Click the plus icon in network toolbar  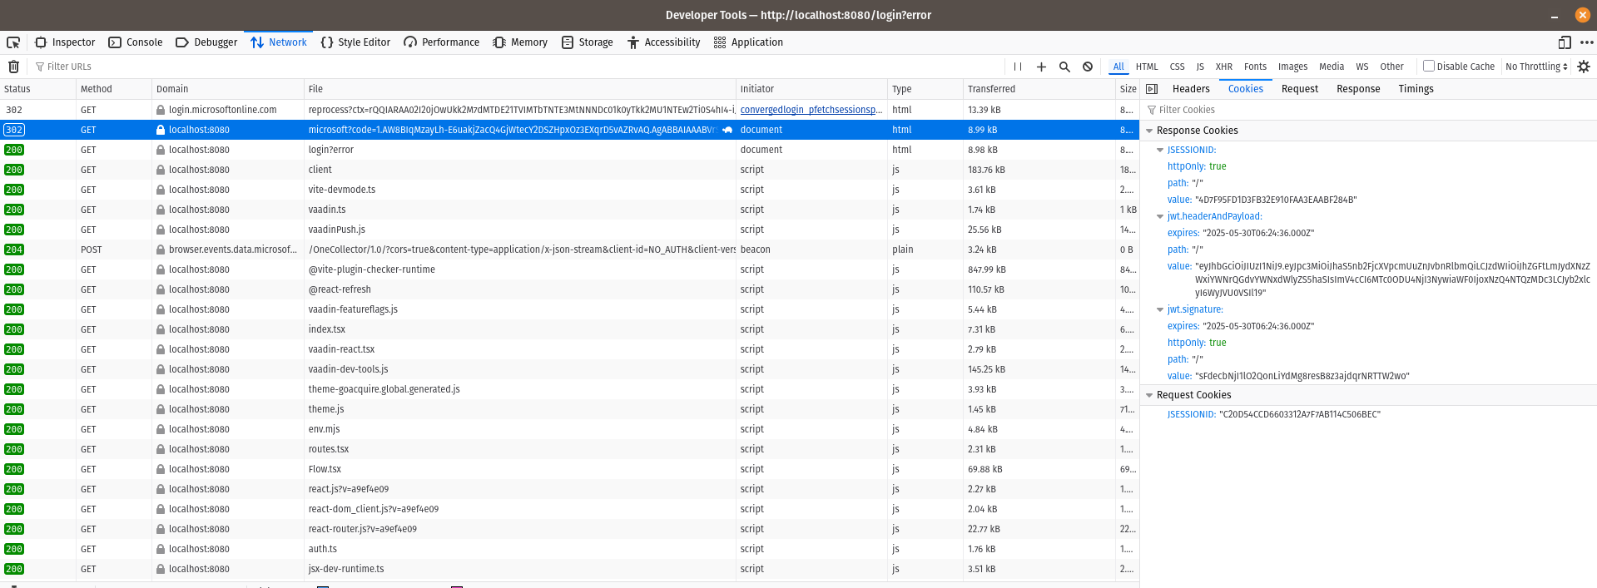click(1041, 67)
